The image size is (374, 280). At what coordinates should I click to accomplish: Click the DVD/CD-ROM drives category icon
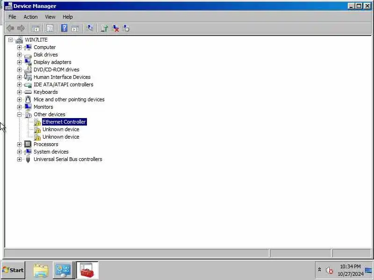point(28,70)
